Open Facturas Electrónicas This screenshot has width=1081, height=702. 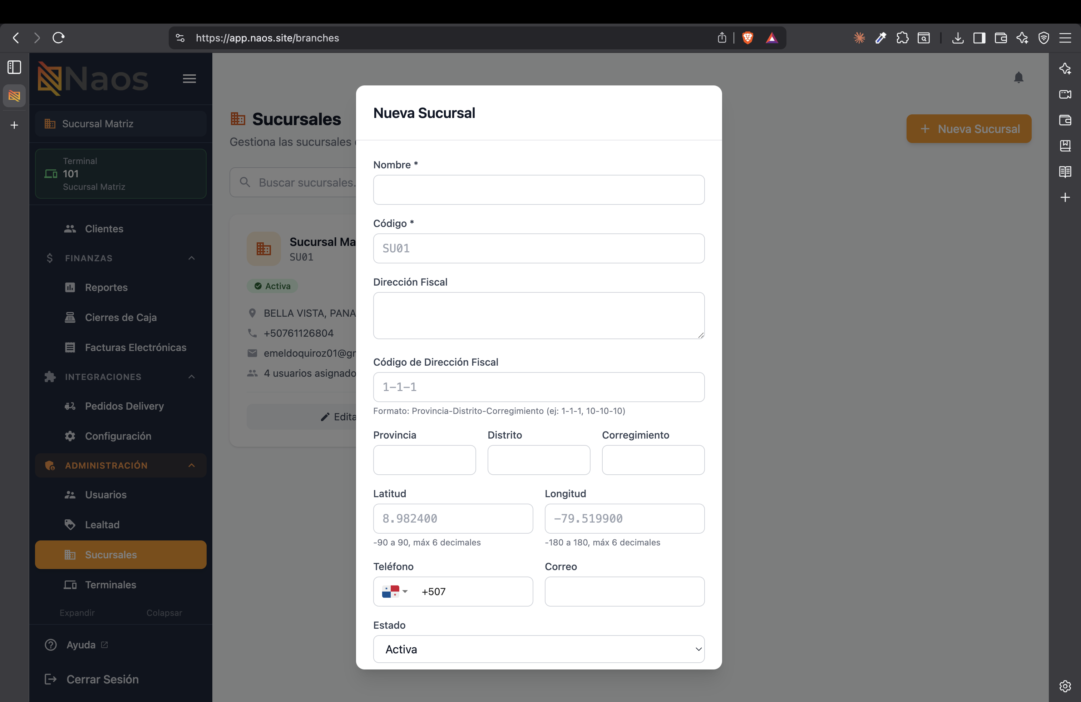[121, 347]
